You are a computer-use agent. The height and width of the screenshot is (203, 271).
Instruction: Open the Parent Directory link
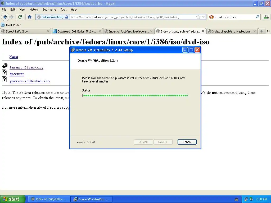coord(26,67)
